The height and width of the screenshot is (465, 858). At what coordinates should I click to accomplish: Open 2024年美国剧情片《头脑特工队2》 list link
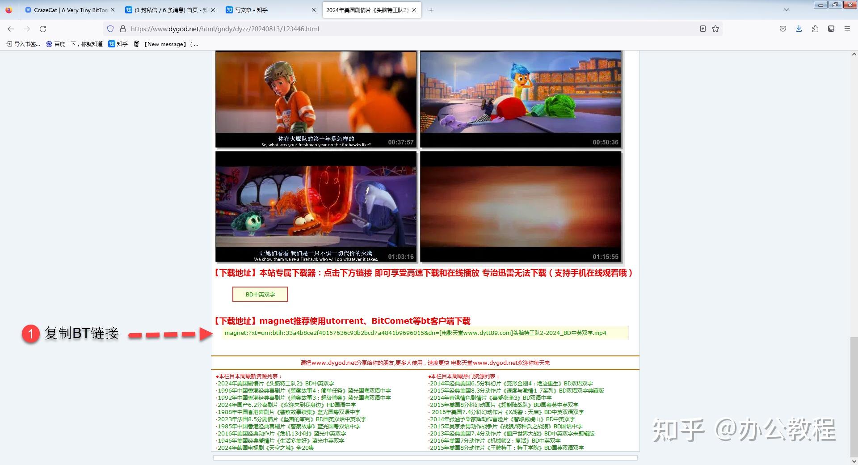(x=276, y=383)
